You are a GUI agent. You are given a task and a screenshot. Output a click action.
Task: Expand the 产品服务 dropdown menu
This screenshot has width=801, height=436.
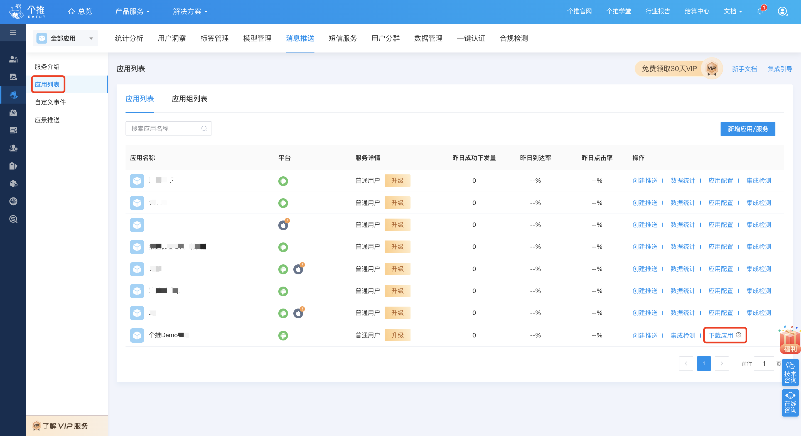click(x=132, y=11)
